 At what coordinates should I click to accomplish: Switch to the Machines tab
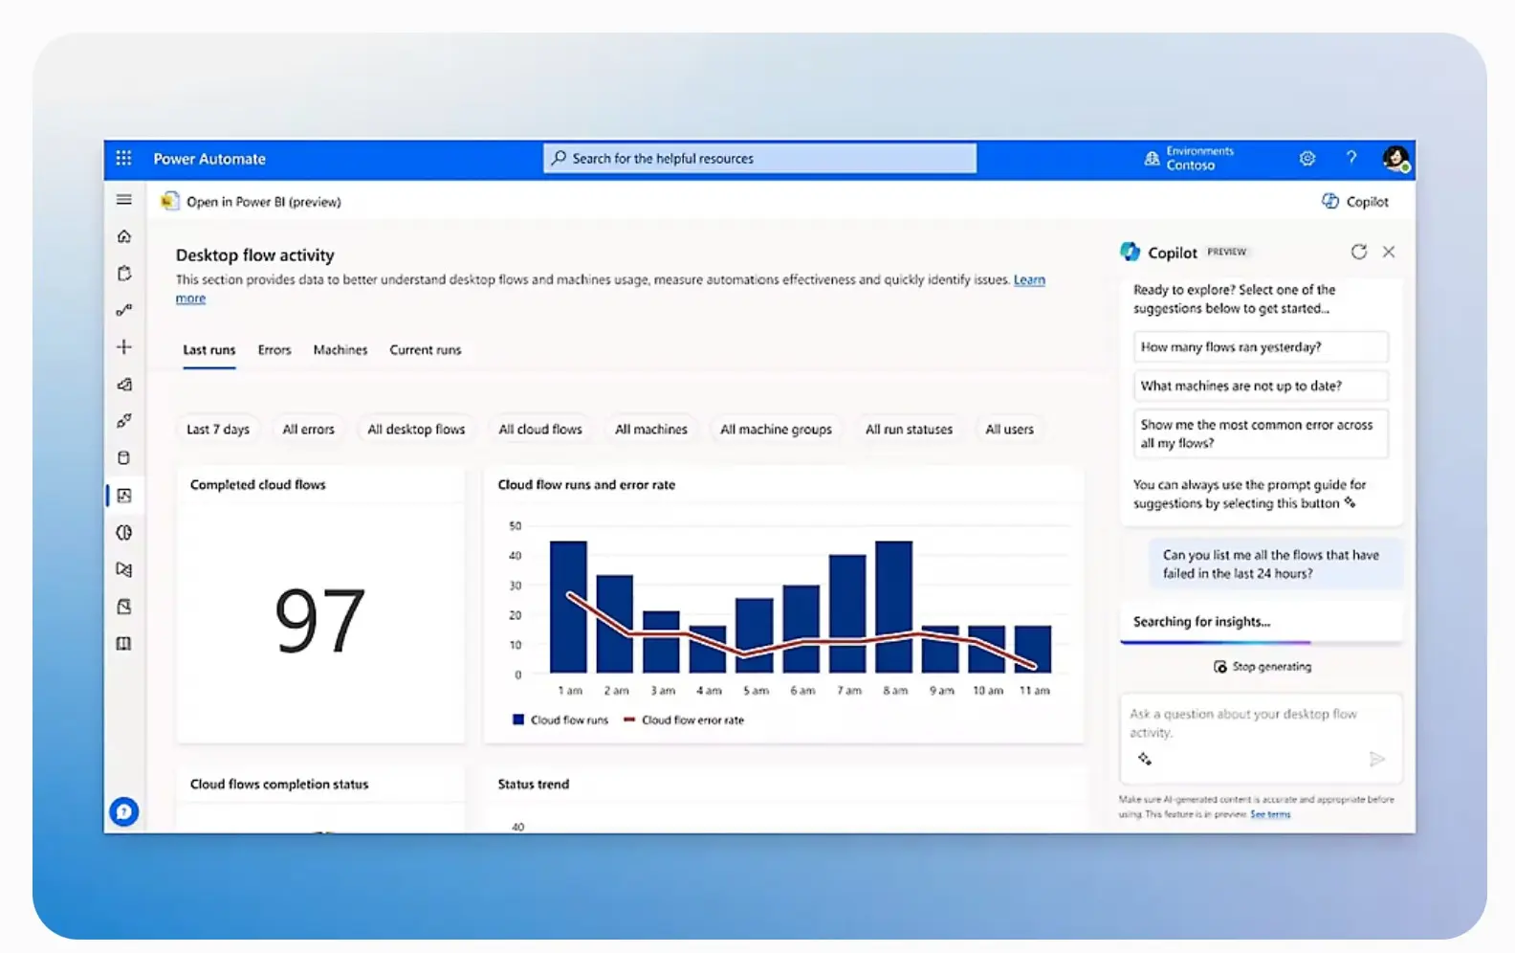click(x=340, y=350)
